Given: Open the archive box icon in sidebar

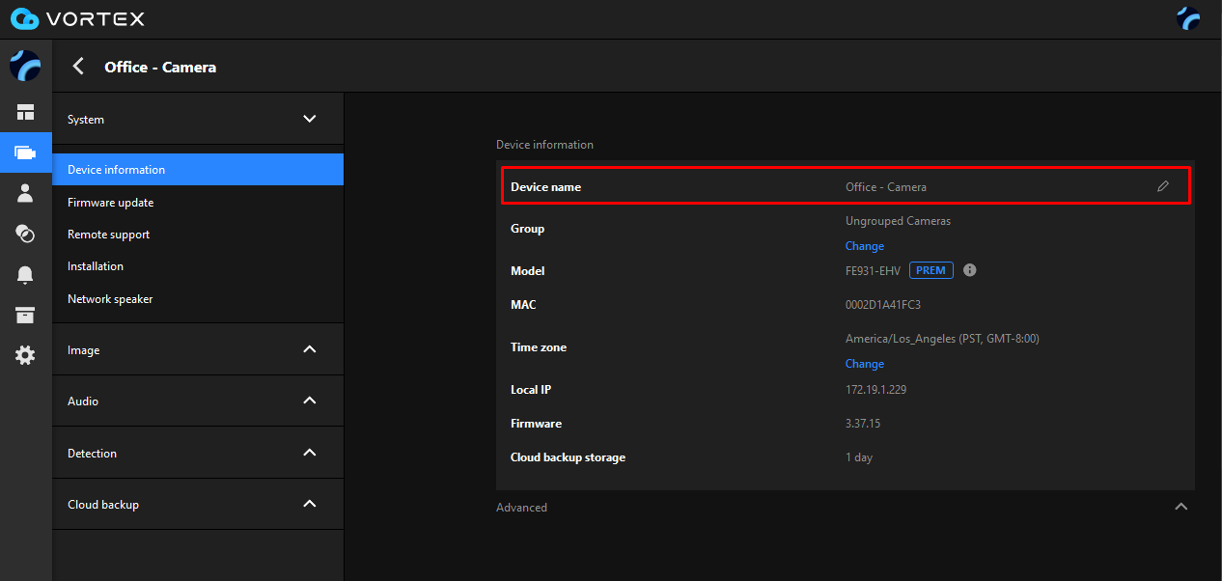Looking at the screenshot, I should pyautogui.click(x=25, y=316).
